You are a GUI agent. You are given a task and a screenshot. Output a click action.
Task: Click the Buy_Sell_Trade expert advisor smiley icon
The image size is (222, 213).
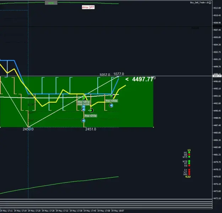click(x=210, y=2)
